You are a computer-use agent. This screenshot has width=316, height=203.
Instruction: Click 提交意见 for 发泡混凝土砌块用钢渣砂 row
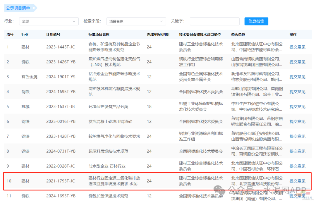297,122
